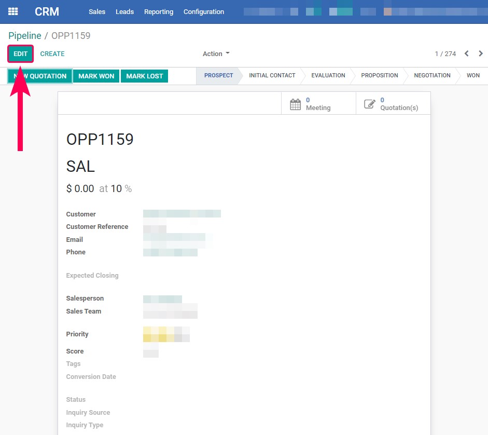Select the PROSPECT stage
This screenshot has width=488, height=435.
(218, 75)
